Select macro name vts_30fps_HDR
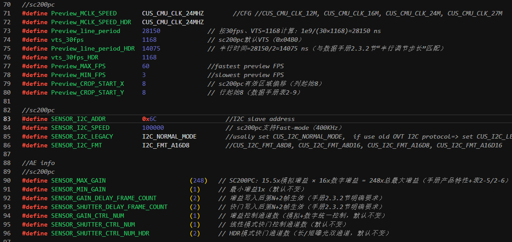This screenshot has width=512, height=242. coord(75,57)
